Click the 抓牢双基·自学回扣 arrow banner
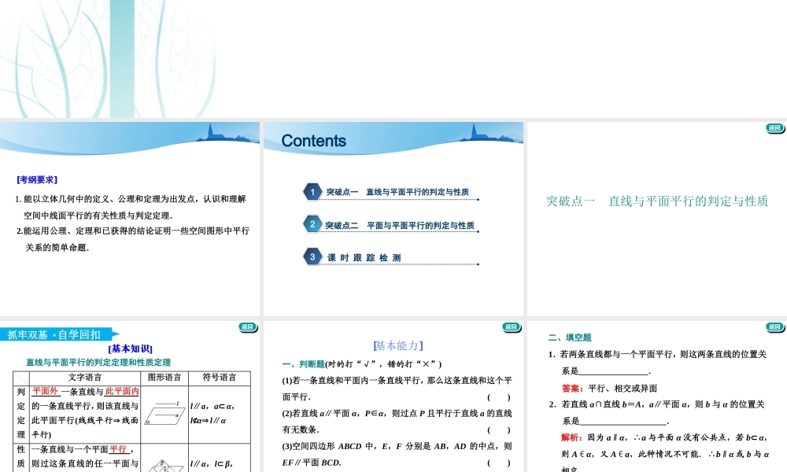 [x=58, y=334]
